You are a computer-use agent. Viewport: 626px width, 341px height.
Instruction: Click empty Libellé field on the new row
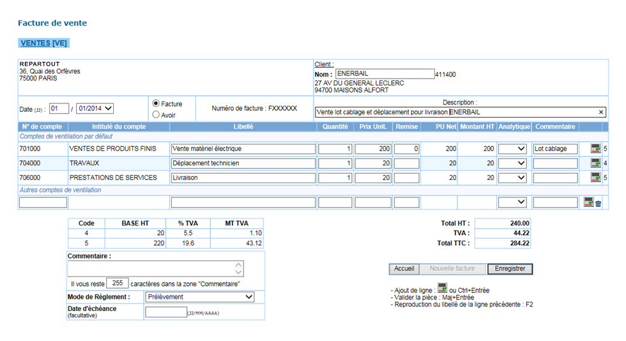point(243,202)
